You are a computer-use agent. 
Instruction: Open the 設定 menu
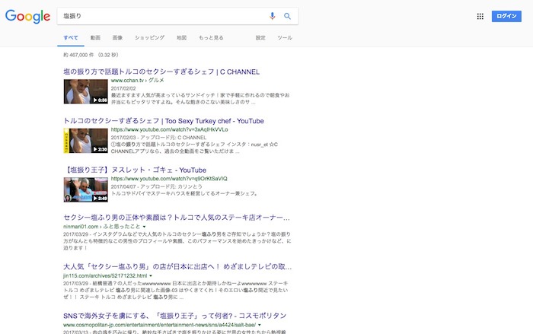[x=260, y=37]
